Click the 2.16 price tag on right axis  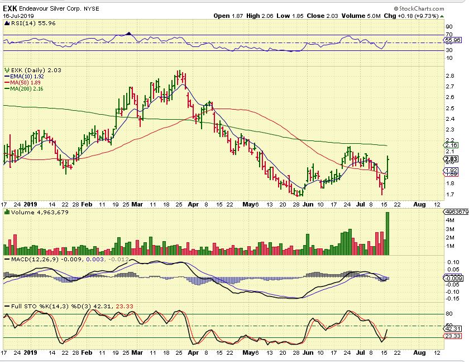[x=451, y=145]
